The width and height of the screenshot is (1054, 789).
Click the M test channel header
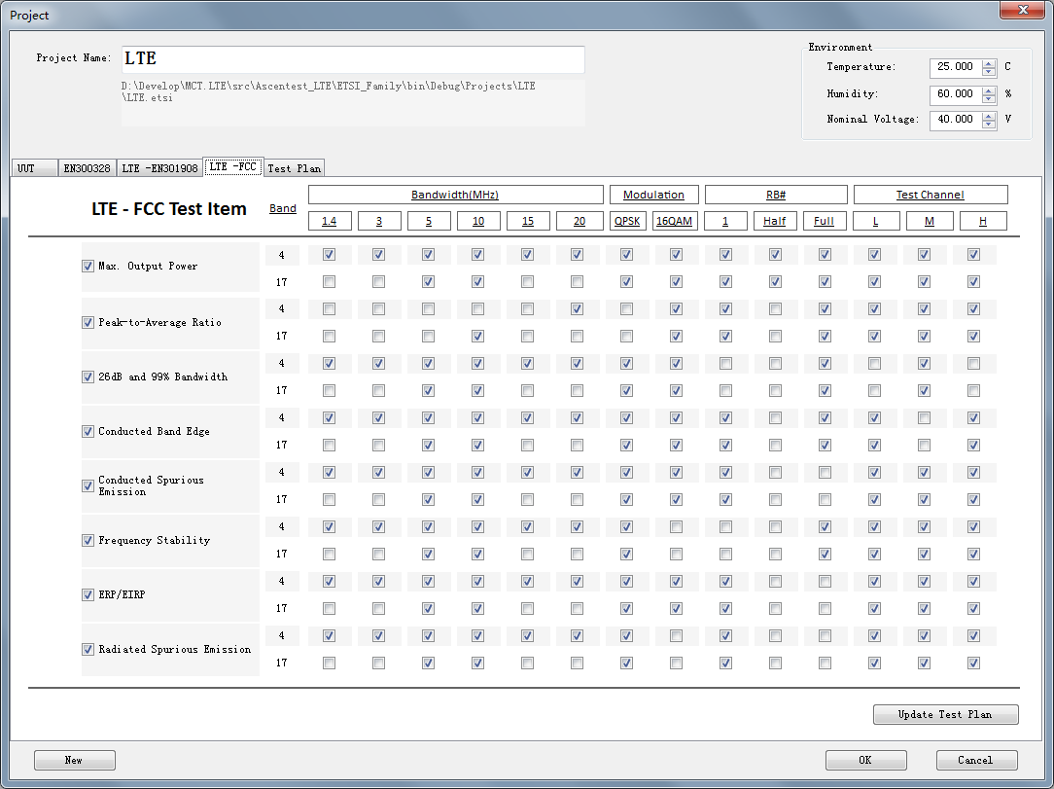click(x=930, y=221)
